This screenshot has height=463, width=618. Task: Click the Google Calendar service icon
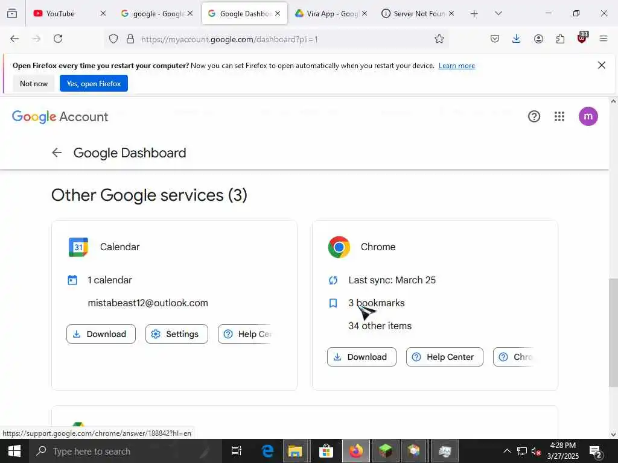tap(78, 247)
